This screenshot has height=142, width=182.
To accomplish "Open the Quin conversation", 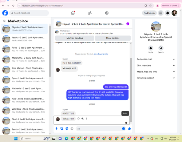I will point(24,80).
